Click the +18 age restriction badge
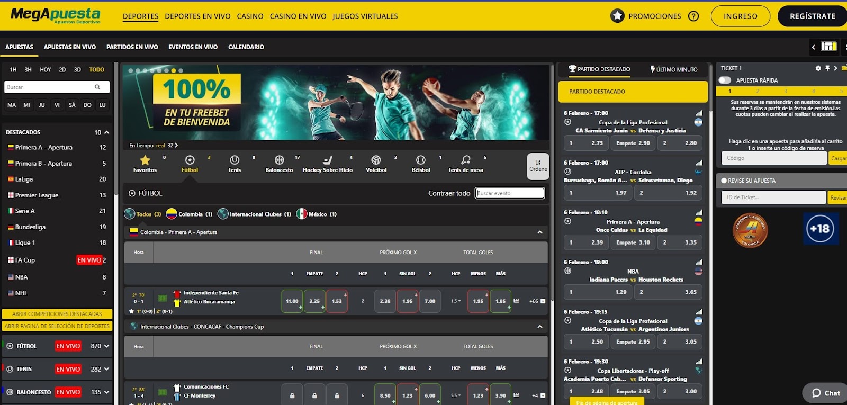Viewport: 847px width, 405px height. (821, 229)
